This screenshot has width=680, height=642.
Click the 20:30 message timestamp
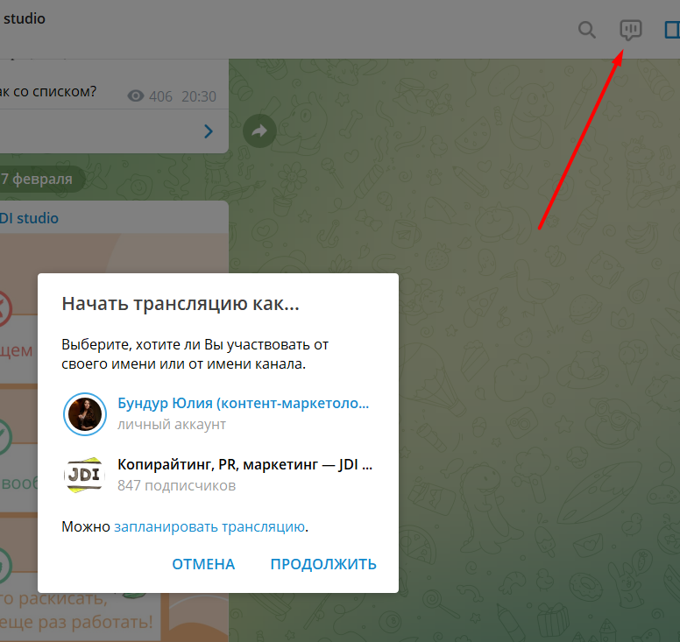[199, 96]
